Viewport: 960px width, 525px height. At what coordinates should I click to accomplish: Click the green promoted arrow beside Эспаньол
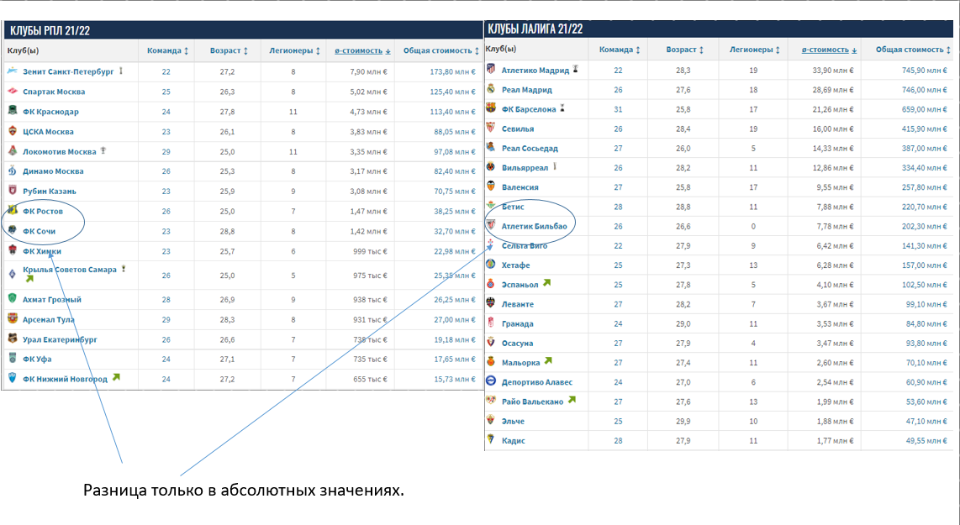(x=546, y=283)
